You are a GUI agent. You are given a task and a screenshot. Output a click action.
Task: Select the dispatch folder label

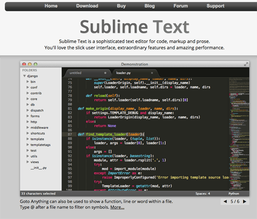coord(37,110)
